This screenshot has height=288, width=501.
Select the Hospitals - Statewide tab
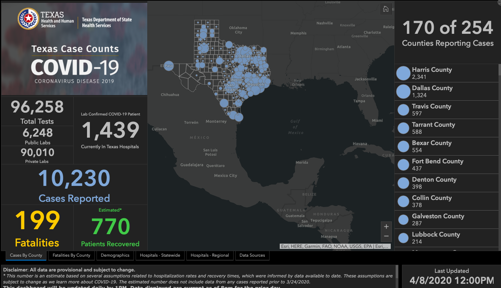(160, 255)
